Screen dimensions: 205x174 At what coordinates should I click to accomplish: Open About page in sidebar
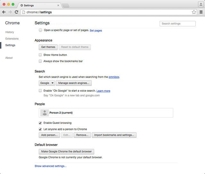coord(9,58)
